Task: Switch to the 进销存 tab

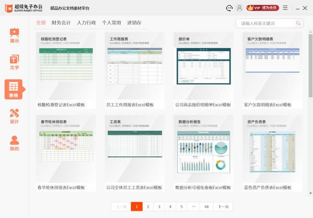Action: [x=134, y=22]
